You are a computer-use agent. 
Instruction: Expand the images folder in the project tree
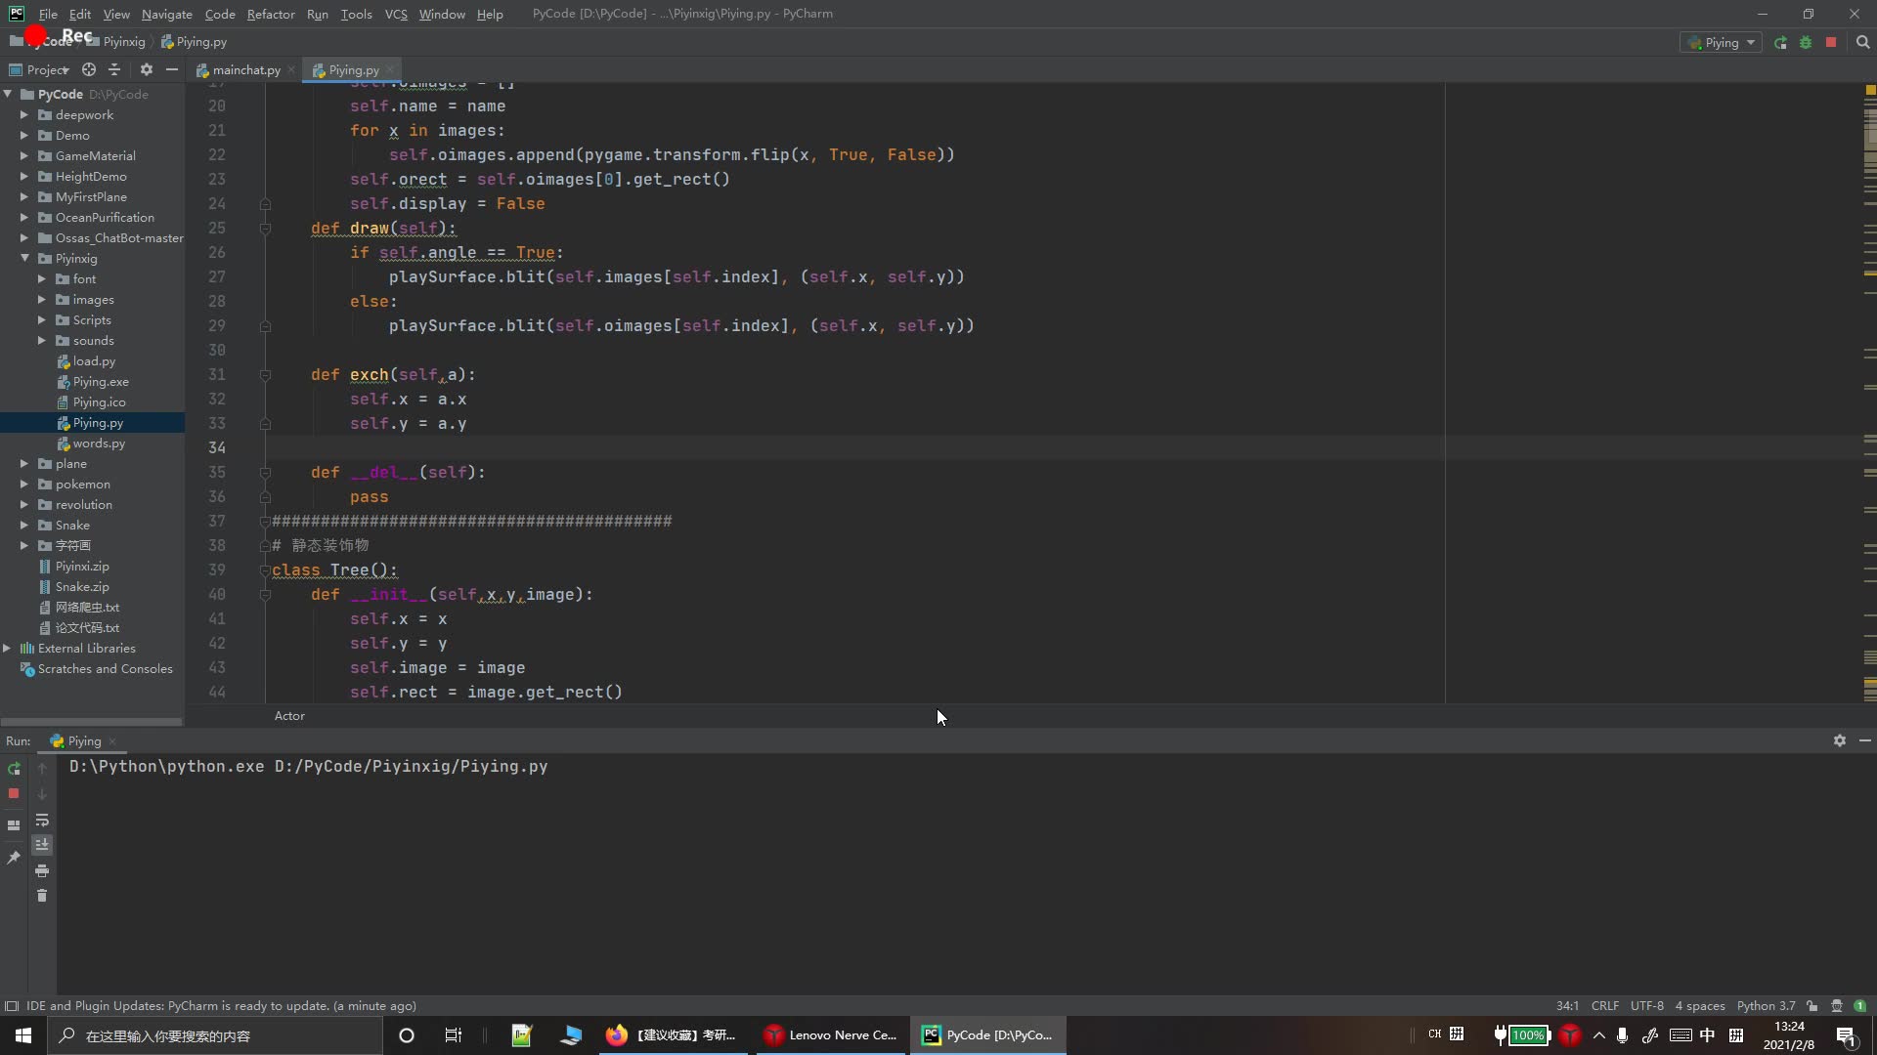pos(42,300)
